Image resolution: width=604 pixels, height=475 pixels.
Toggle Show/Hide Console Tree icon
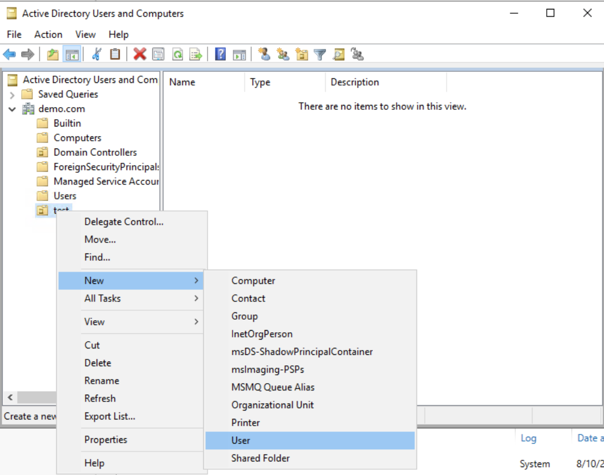point(72,54)
